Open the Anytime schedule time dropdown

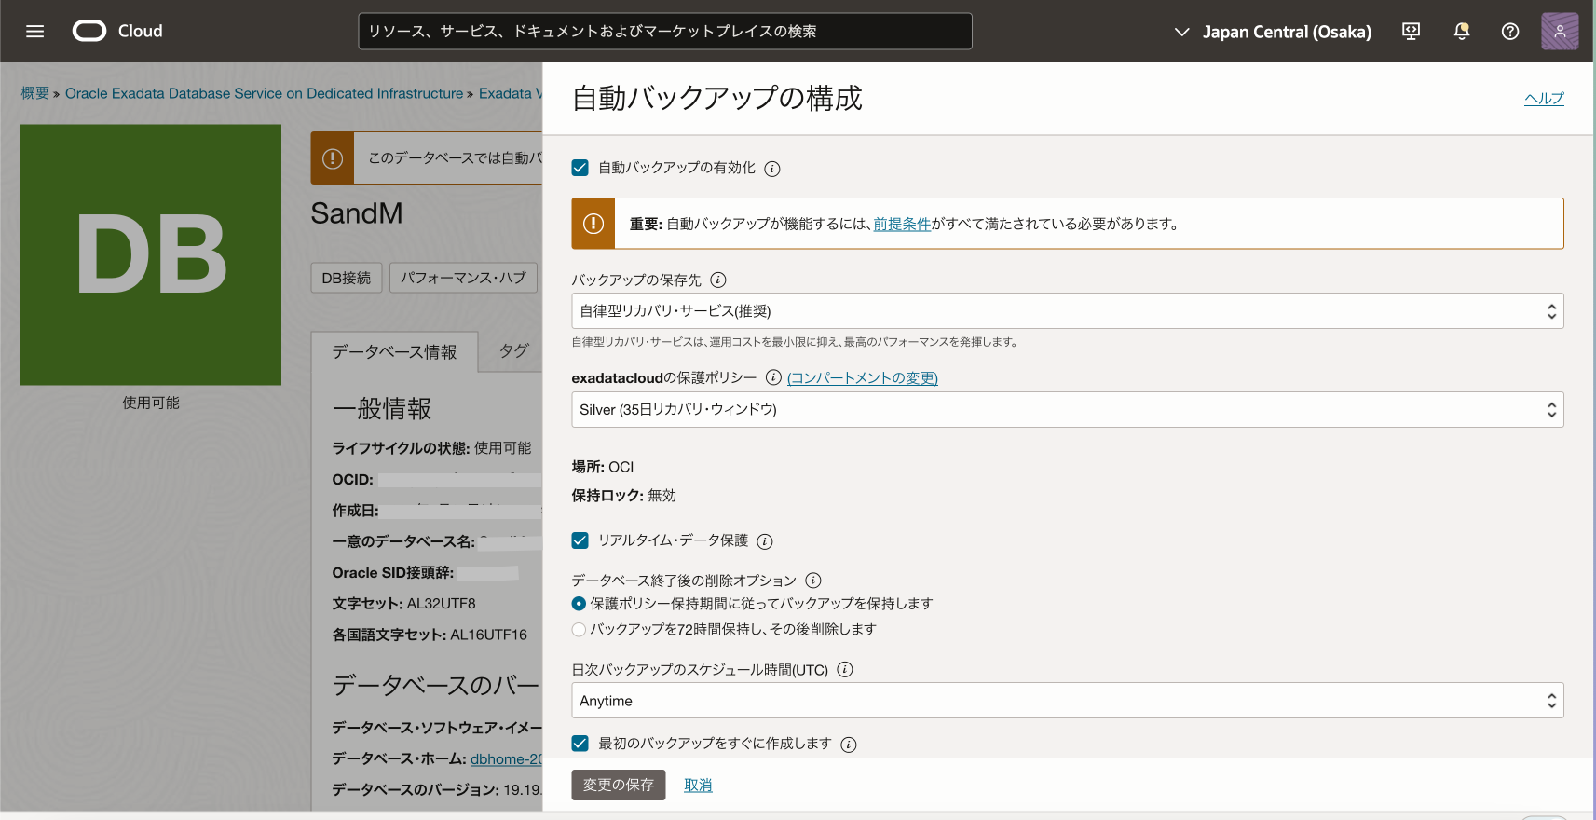tap(1067, 701)
